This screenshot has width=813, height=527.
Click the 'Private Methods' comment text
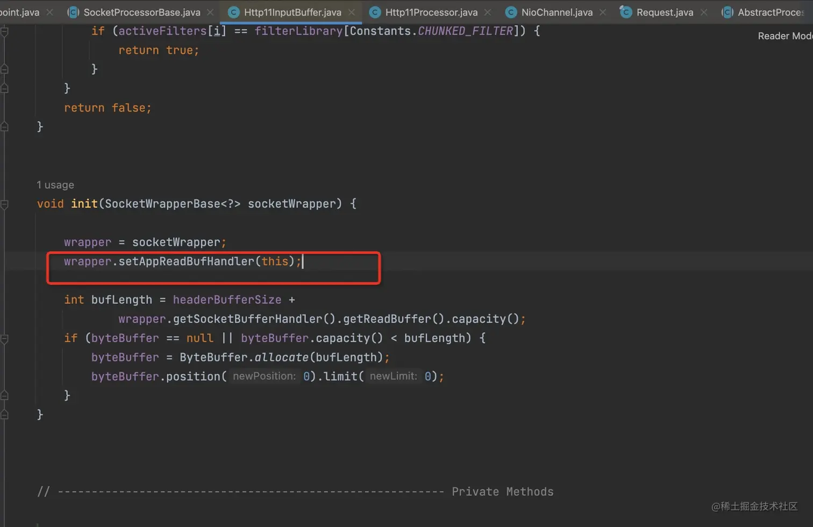coord(502,492)
